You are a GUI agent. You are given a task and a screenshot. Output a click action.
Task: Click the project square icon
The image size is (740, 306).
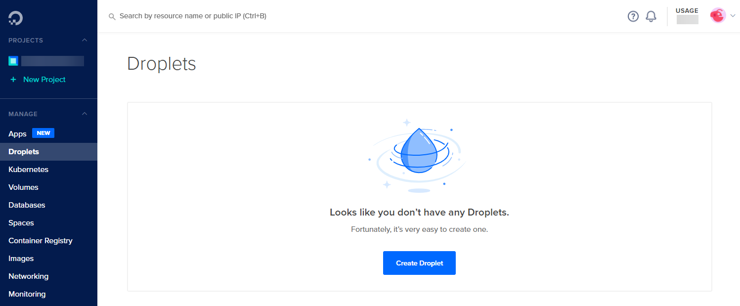point(13,61)
